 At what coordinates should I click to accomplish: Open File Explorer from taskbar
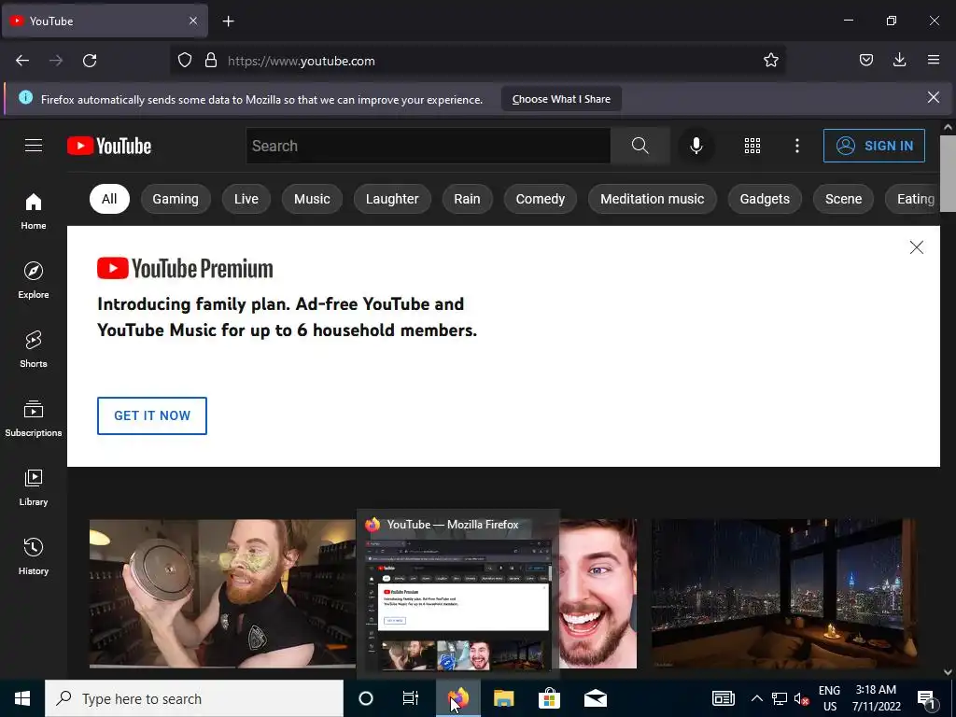click(x=503, y=698)
